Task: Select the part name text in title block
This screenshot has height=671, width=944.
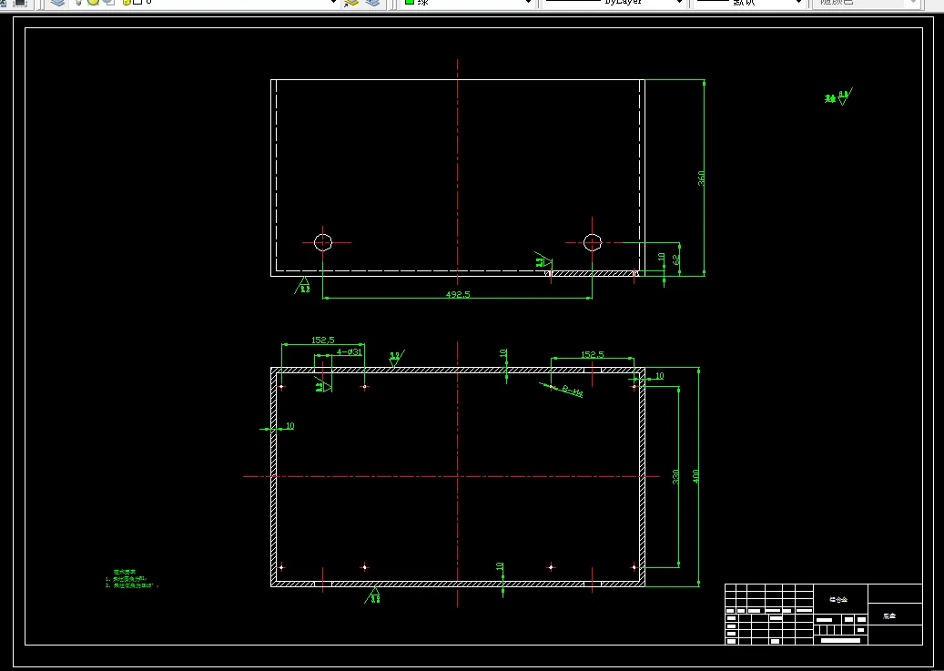Action: 889,616
